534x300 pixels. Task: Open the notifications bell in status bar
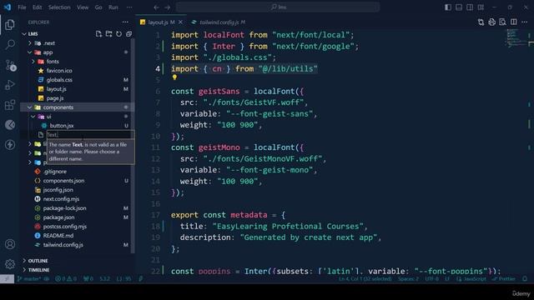525,278
